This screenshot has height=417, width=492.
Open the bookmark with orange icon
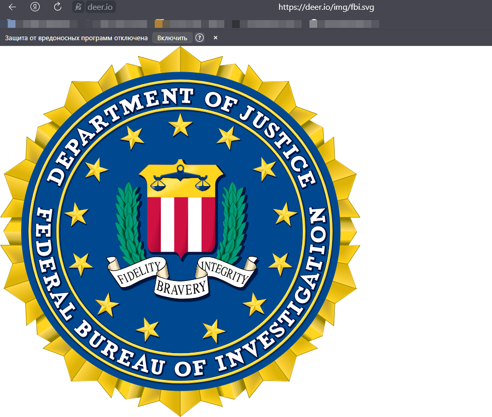click(x=189, y=24)
